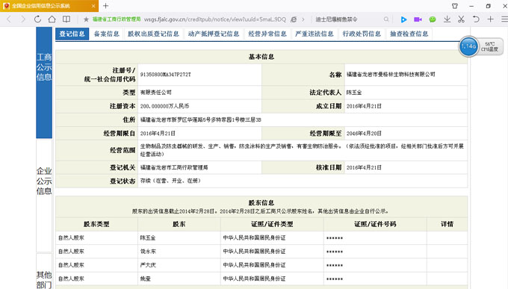Open the purple video camera icon
This screenshot has width=508, height=289.
(x=418, y=19)
